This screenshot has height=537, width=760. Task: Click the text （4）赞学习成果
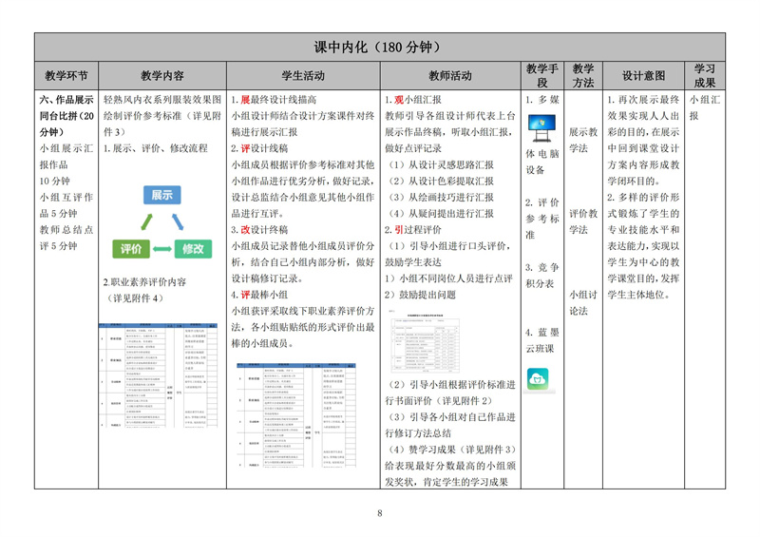(421, 450)
